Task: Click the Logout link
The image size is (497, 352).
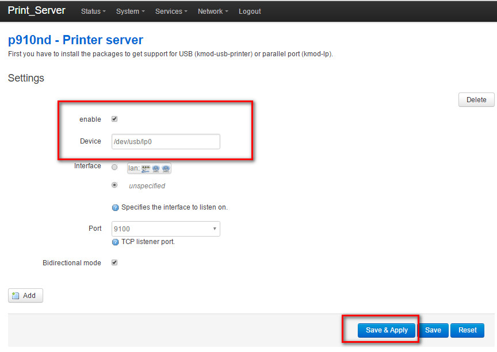Action: [x=250, y=11]
